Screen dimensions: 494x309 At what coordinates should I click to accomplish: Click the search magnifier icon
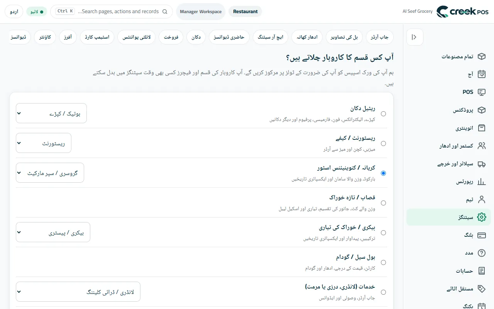(165, 12)
